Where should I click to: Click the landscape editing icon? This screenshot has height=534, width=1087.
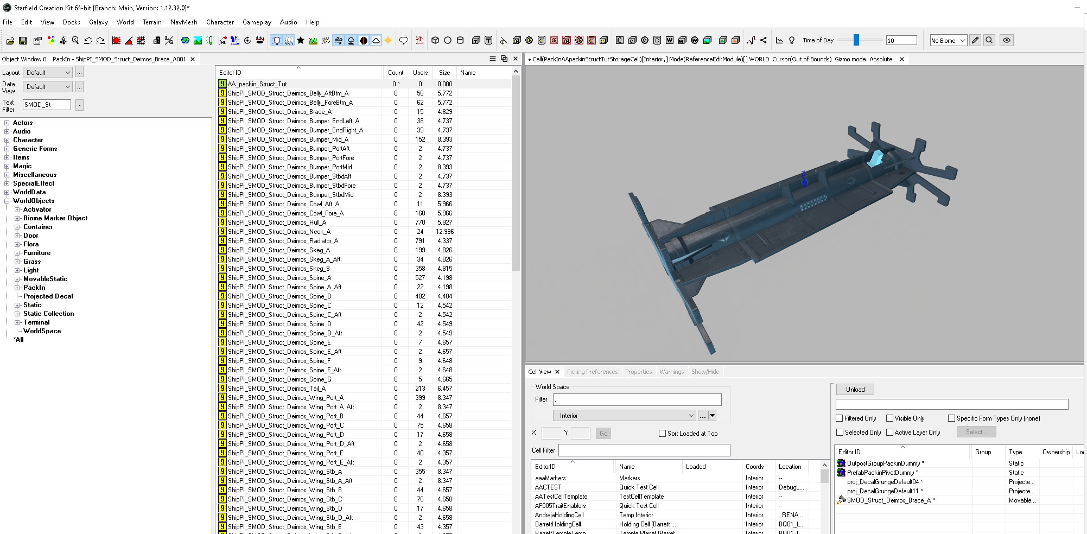(x=198, y=40)
